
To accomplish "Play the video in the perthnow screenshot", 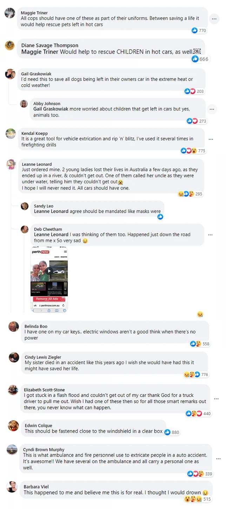I will click(x=49, y=271).
